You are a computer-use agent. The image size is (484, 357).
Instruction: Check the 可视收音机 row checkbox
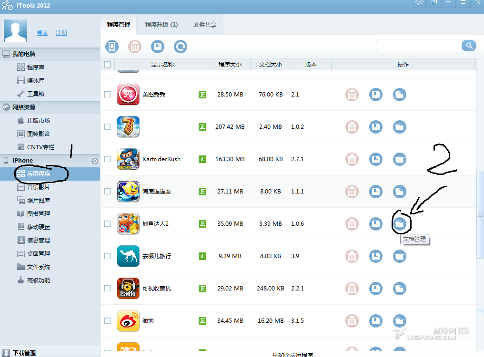point(107,289)
